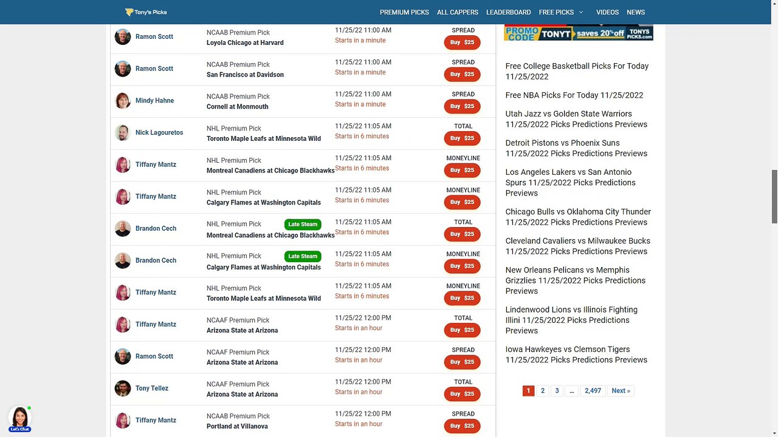Open the Free Picks menu item
778x437 pixels.
click(x=556, y=12)
